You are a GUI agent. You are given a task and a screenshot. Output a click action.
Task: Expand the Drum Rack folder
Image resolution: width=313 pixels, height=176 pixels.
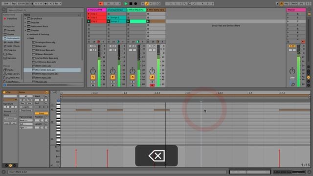tap(25, 19)
